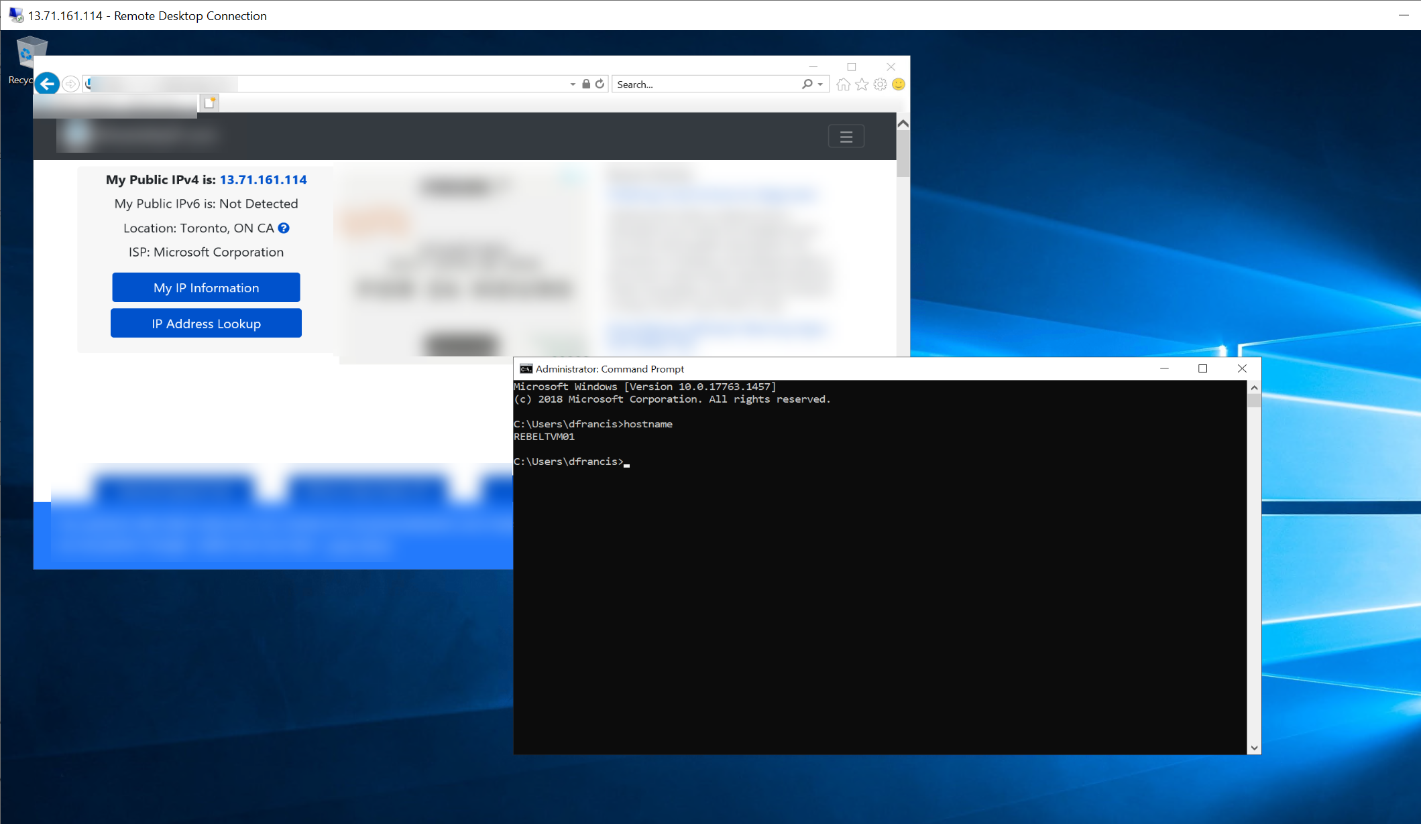
Task: Click Command Prompt scrollbar up arrow
Action: [x=1254, y=388]
